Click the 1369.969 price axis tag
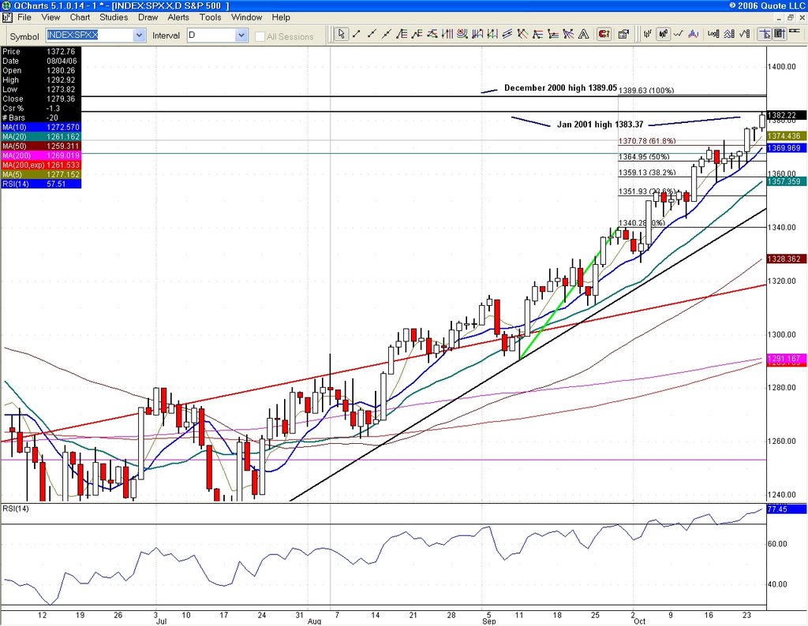The height and width of the screenshot is (626, 808). (787, 147)
